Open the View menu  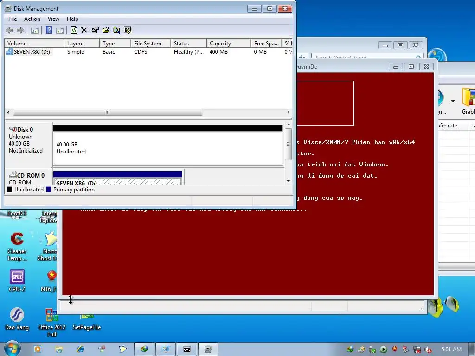coord(53,19)
